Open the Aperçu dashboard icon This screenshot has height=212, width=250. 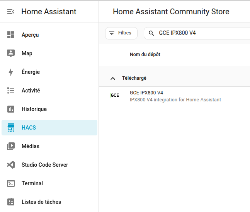click(x=11, y=35)
